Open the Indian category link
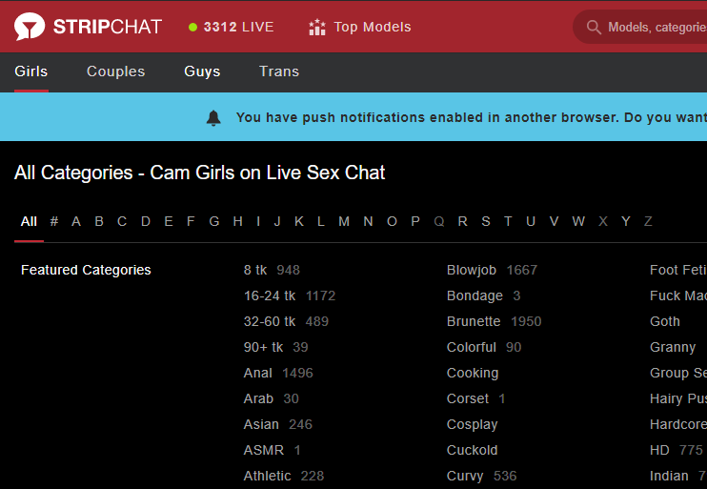The height and width of the screenshot is (489, 707). (x=669, y=476)
